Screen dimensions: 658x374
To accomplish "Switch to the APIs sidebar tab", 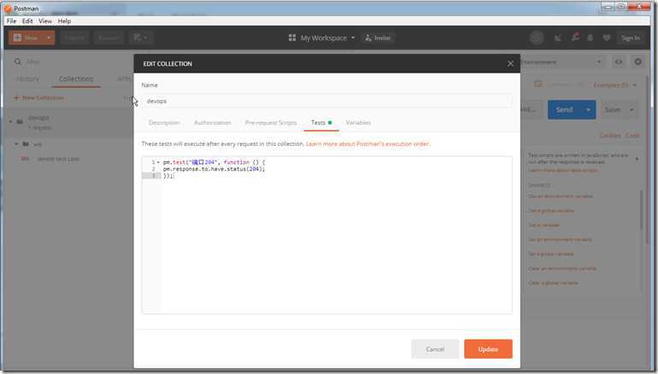I will (x=124, y=79).
